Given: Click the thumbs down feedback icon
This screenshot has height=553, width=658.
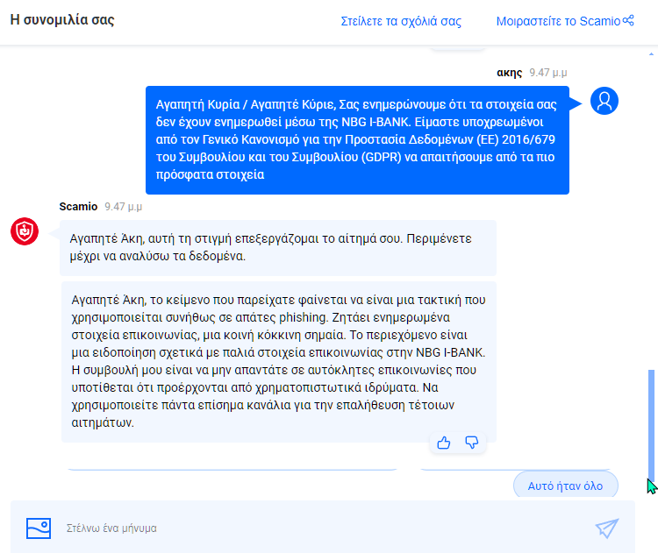Looking at the screenshot, I should click(x=472, y=443).
